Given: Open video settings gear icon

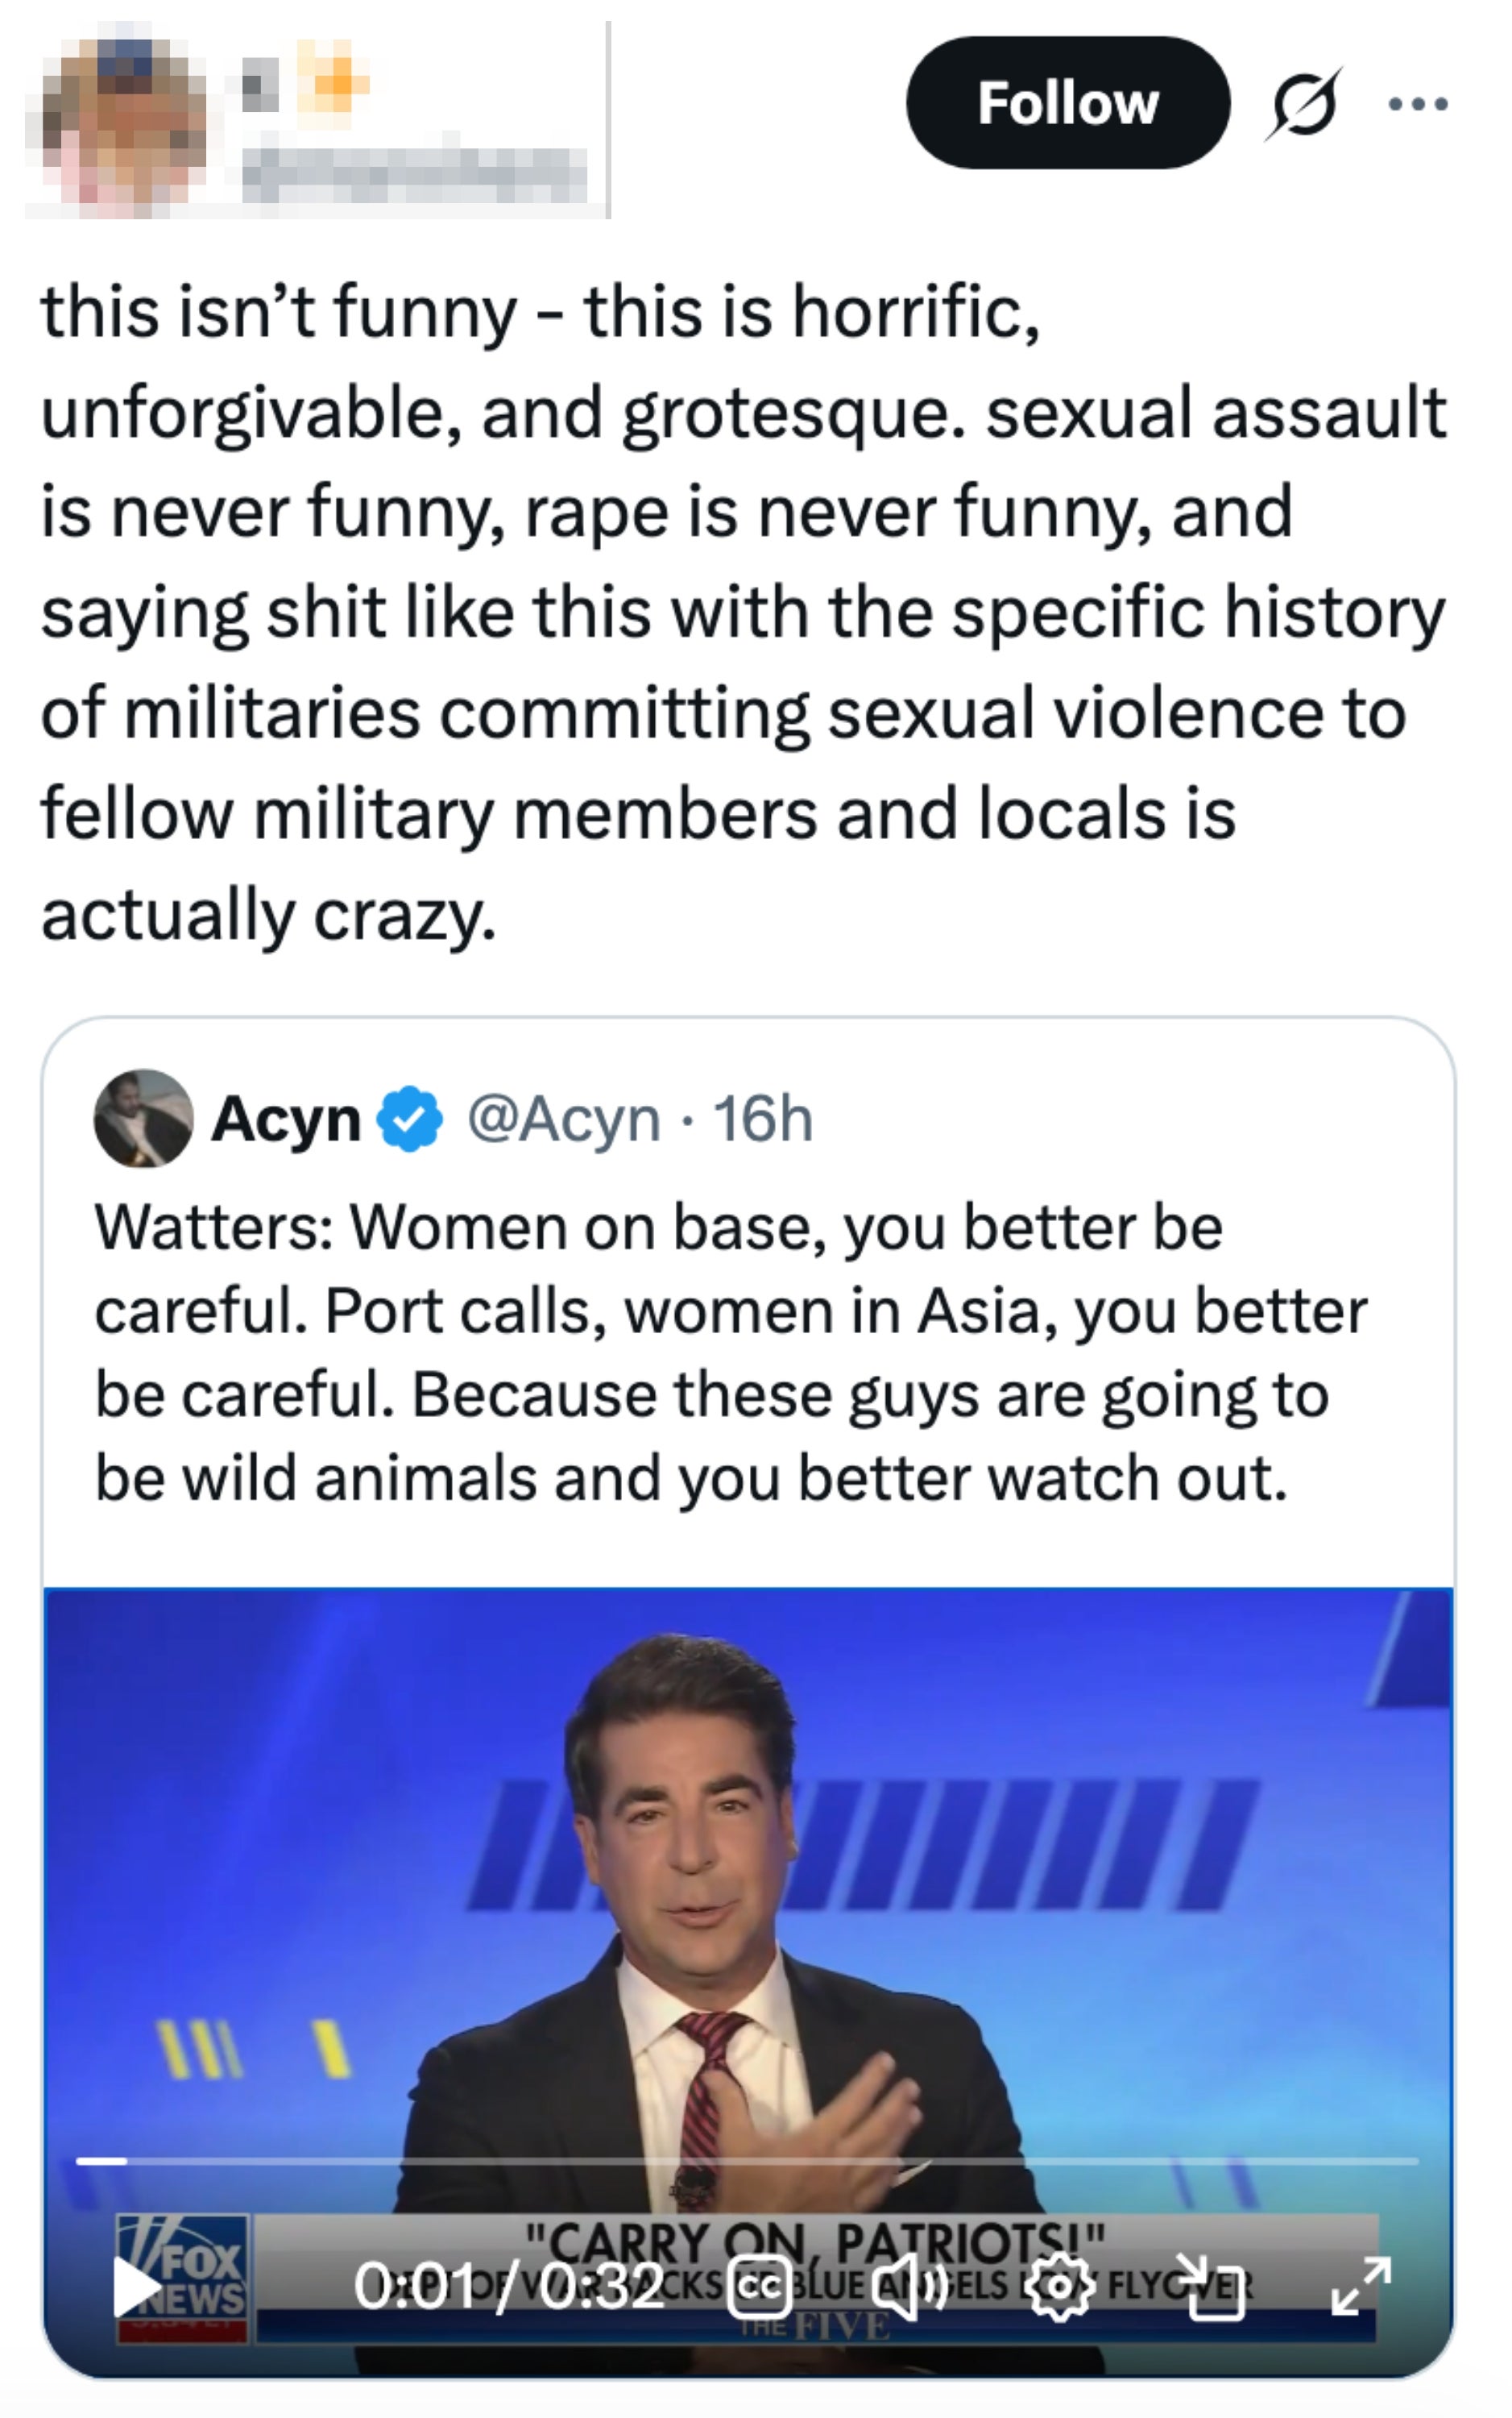Looking at the screenshot, I should (x=1061, y=2288).
